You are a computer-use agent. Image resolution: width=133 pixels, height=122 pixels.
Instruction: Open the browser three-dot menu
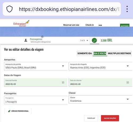coord(127,9)
